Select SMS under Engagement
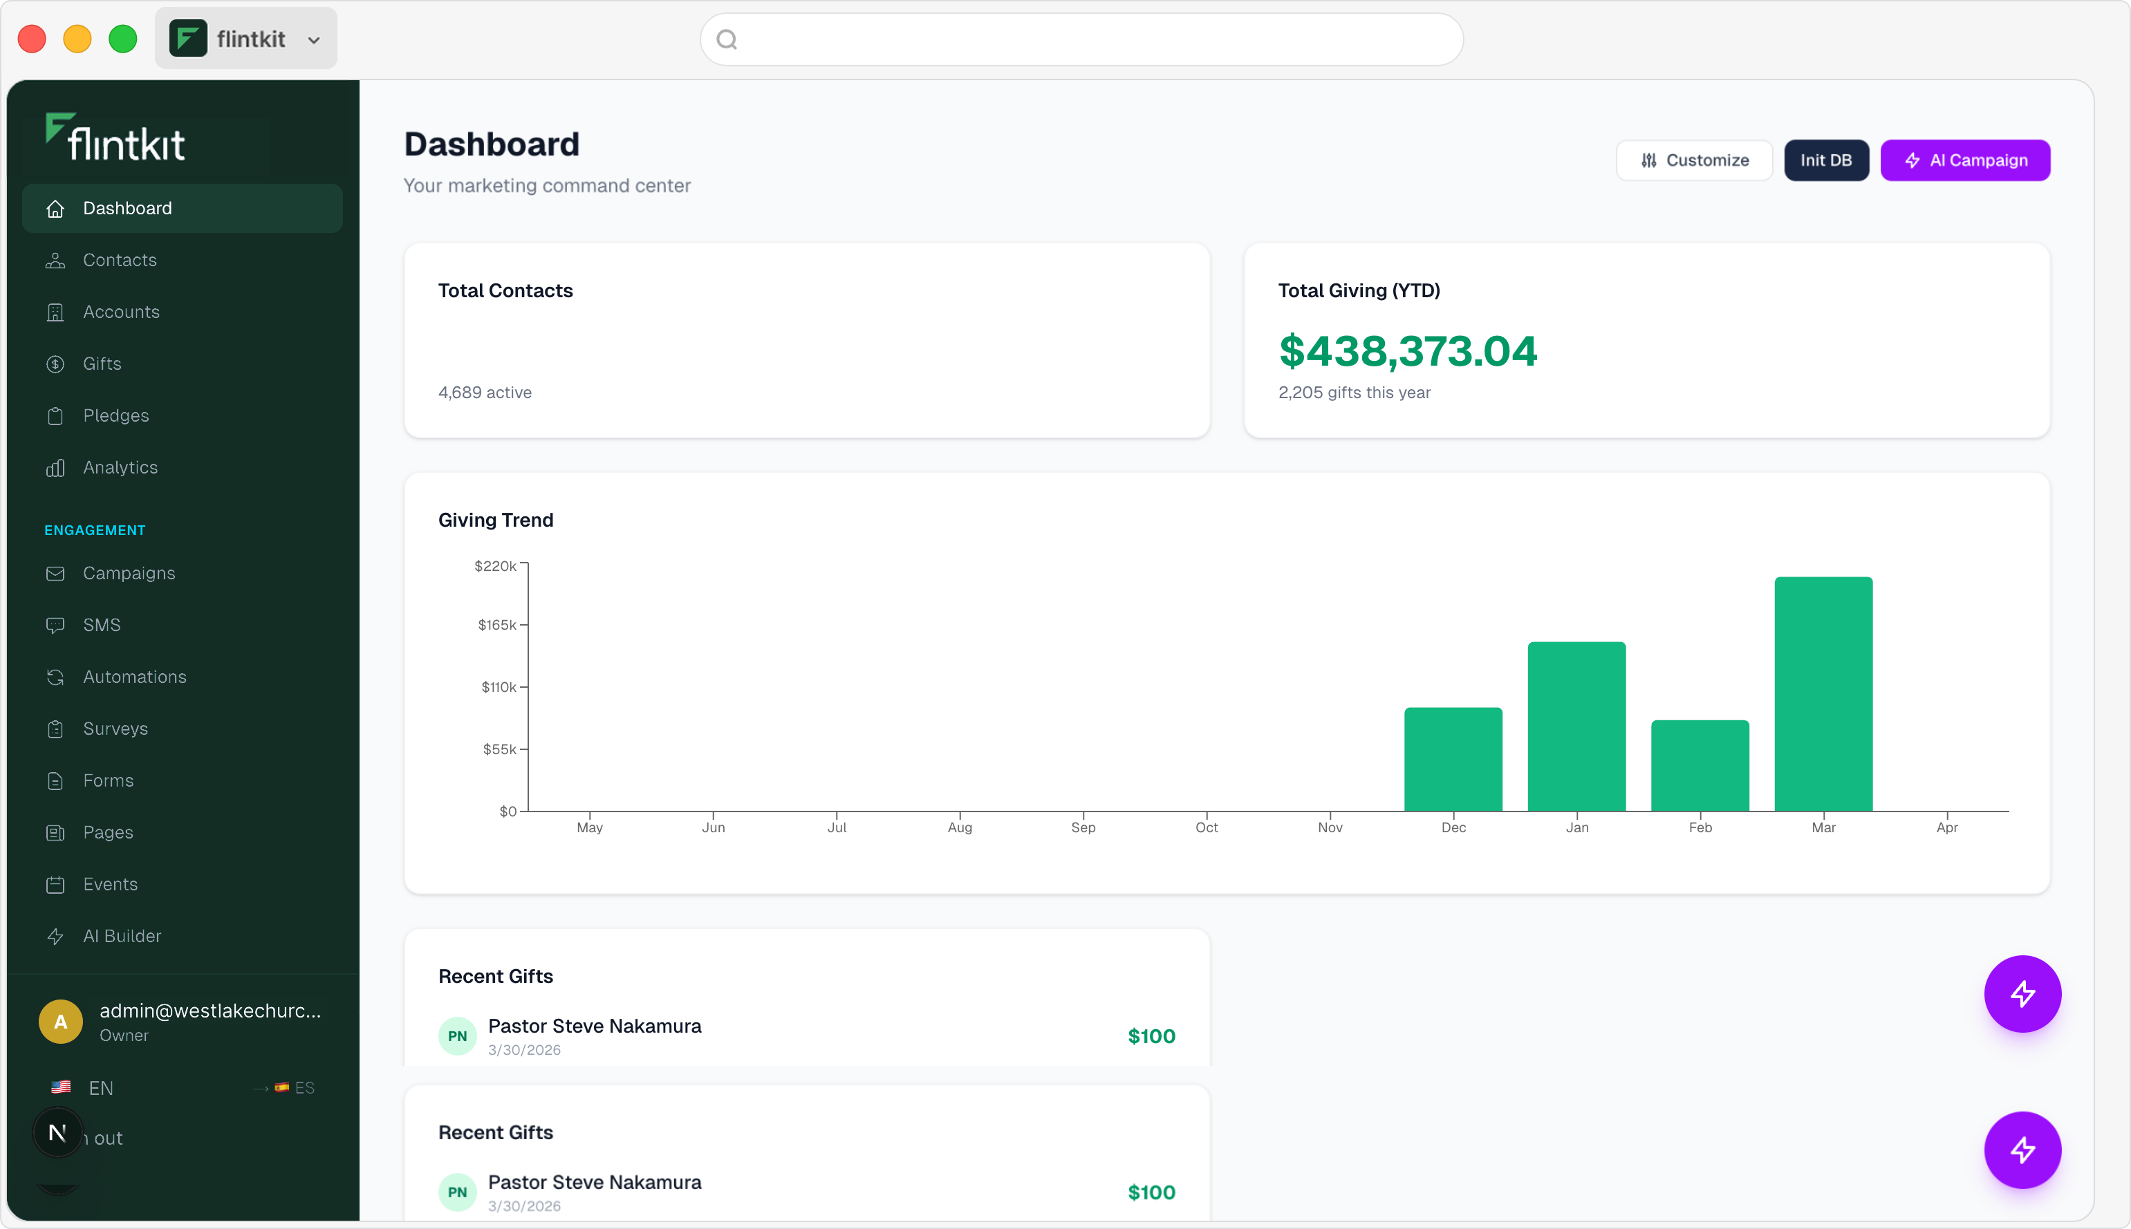Viewport: 2131px width, 1229px height. (183, 626)
